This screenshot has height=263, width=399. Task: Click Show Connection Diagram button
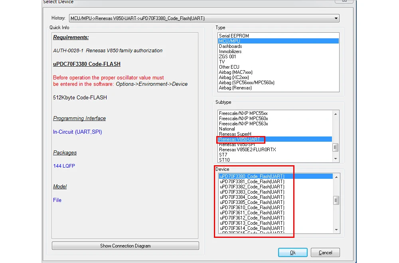point(125,246)
